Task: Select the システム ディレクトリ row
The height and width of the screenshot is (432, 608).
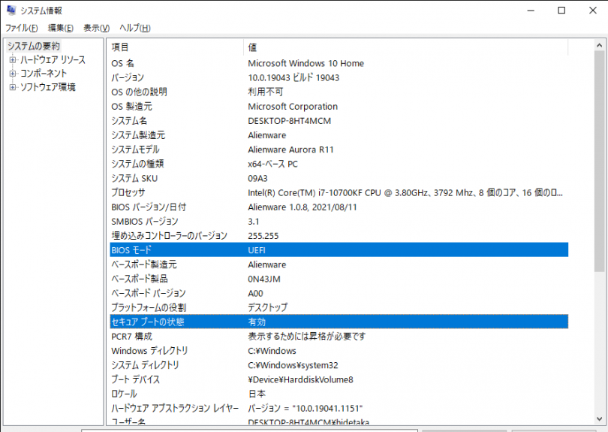Action: tap(339, 365)
